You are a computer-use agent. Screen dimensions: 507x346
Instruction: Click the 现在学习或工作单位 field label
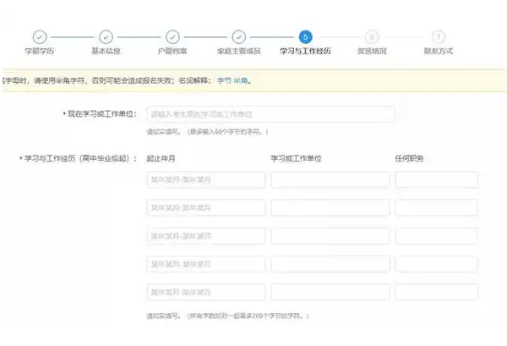coord(101,114)
